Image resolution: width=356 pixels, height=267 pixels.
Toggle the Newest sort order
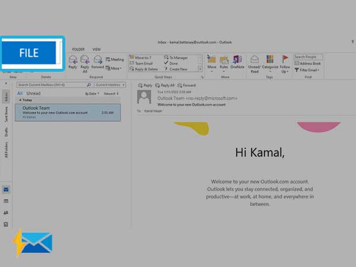[112, 94]
